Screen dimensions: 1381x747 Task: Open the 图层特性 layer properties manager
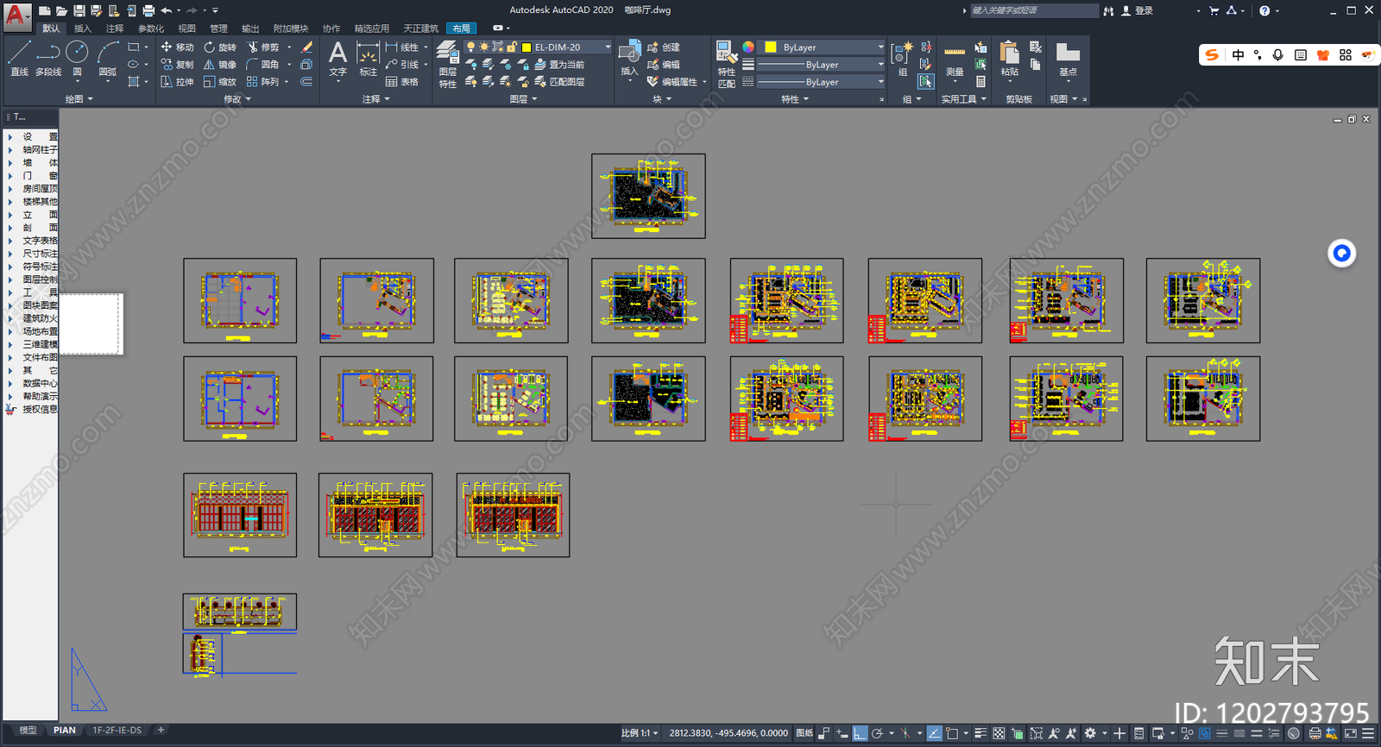tap(447, 64)
